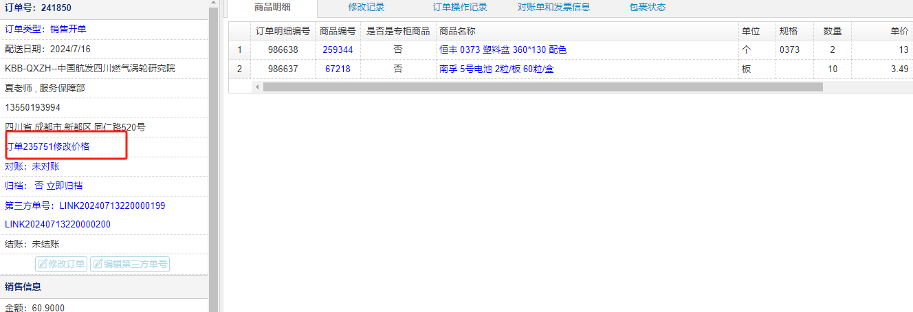Click the 立即归档 link
The width and height of the screenshot is (913, 312).
[x=65, y=186]
